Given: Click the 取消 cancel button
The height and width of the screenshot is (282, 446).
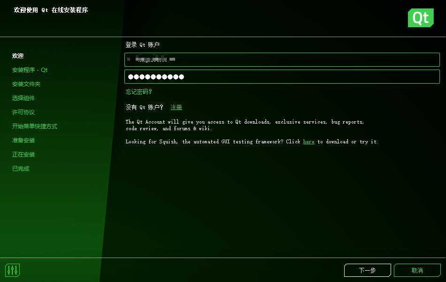Looking at the screenshot, I should pos(417,270).
